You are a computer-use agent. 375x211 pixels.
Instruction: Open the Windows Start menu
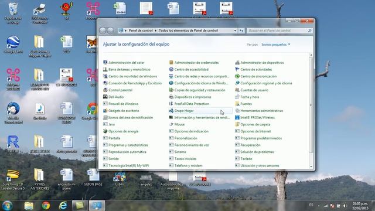[8, 206]
